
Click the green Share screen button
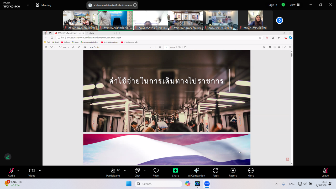click(x=175, y=172)
